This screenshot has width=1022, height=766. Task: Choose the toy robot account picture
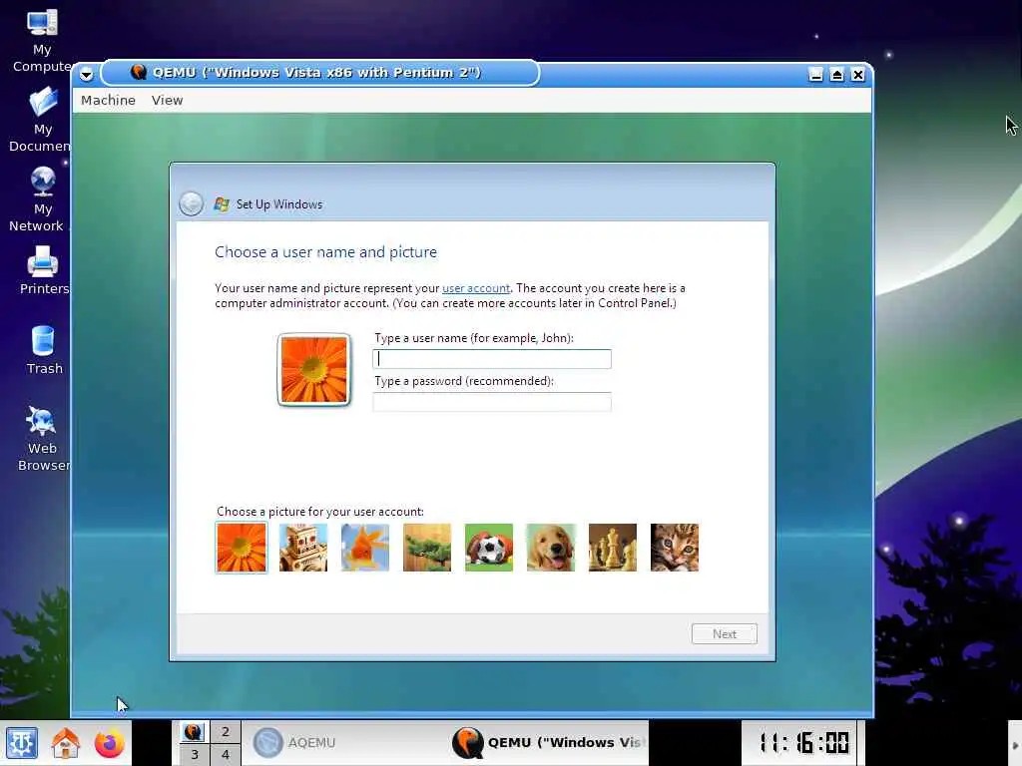pyautogui.click(x=303, y=548)
